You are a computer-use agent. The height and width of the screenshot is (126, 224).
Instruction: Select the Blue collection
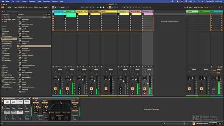click(x=6, y=22)
